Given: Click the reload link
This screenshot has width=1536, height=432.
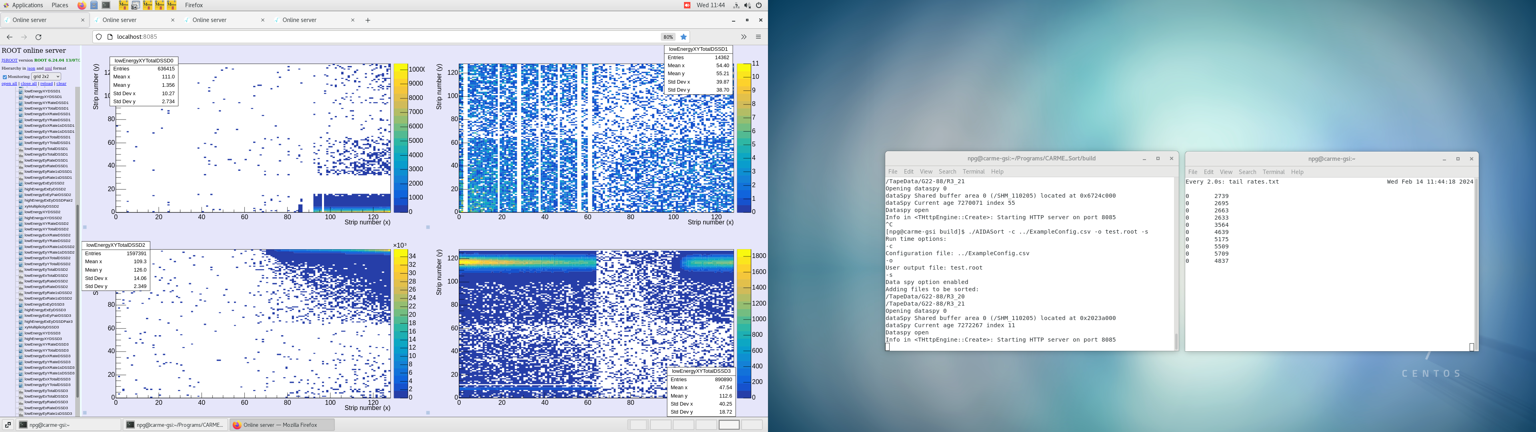Looking at the screenshot, I should click(x=46, y=84).
